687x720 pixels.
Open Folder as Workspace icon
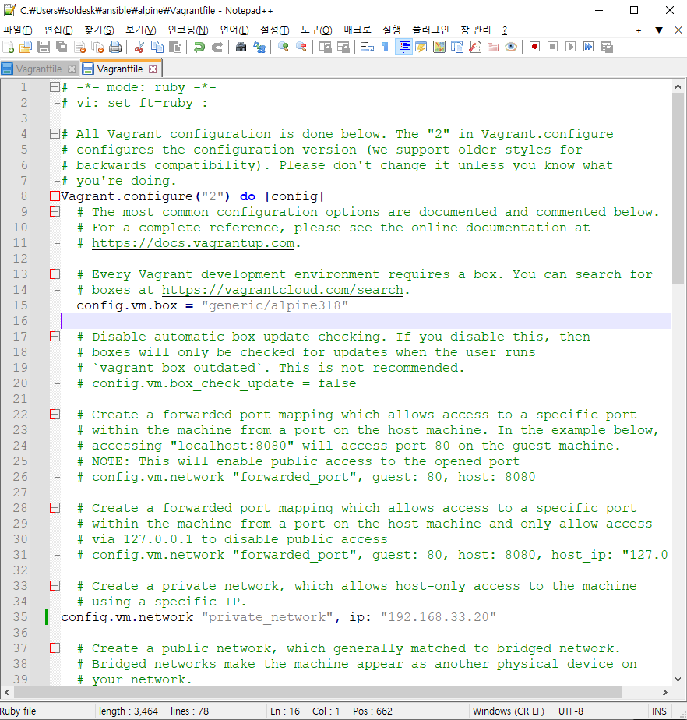pos(493,47)
